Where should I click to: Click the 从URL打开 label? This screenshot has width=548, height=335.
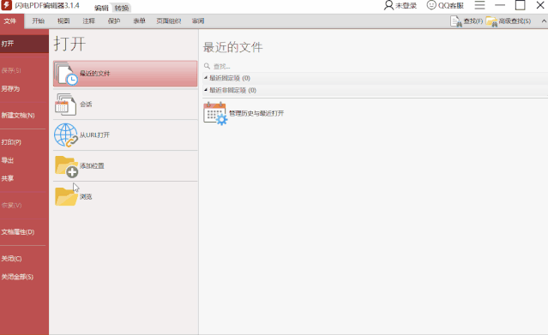coord(94,135)
